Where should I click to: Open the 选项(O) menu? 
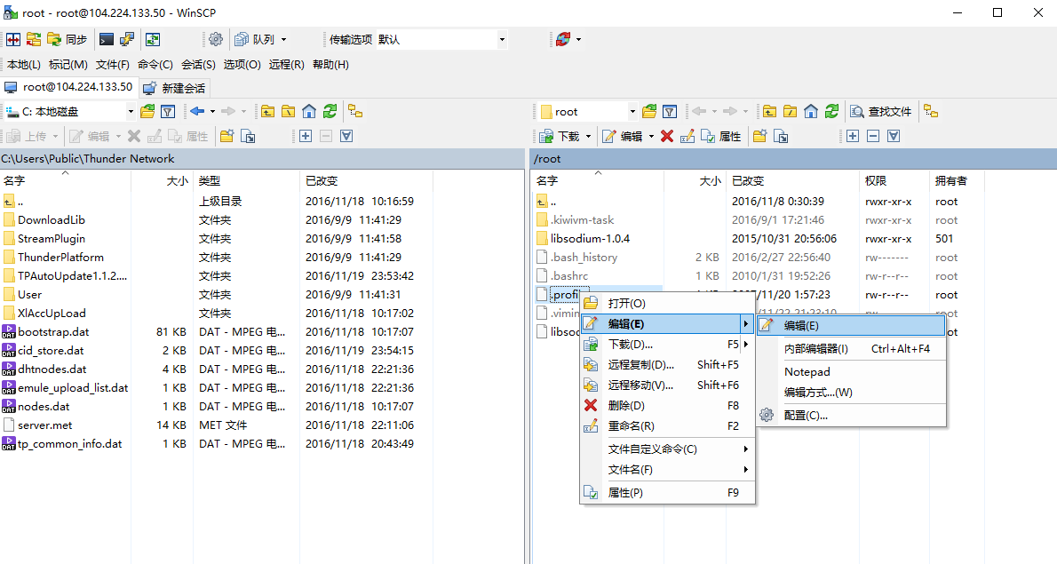click(242, 65)
